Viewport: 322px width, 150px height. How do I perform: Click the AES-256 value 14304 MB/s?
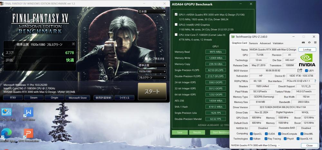point(216,100)
